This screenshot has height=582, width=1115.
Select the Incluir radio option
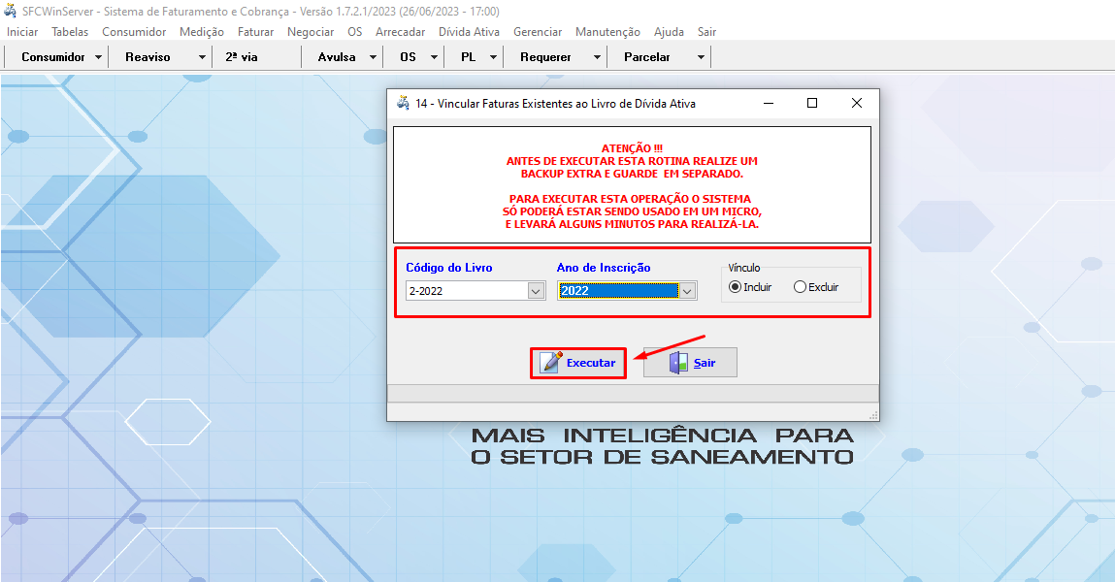[x=735, y=287]
